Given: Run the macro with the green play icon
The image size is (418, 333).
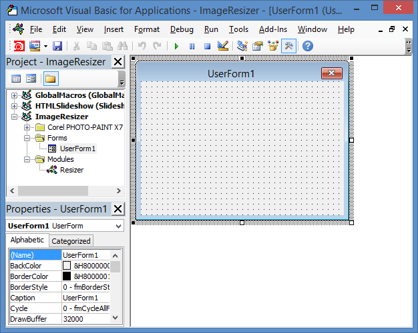Looking at the screenshot, I should coord(176,46).
